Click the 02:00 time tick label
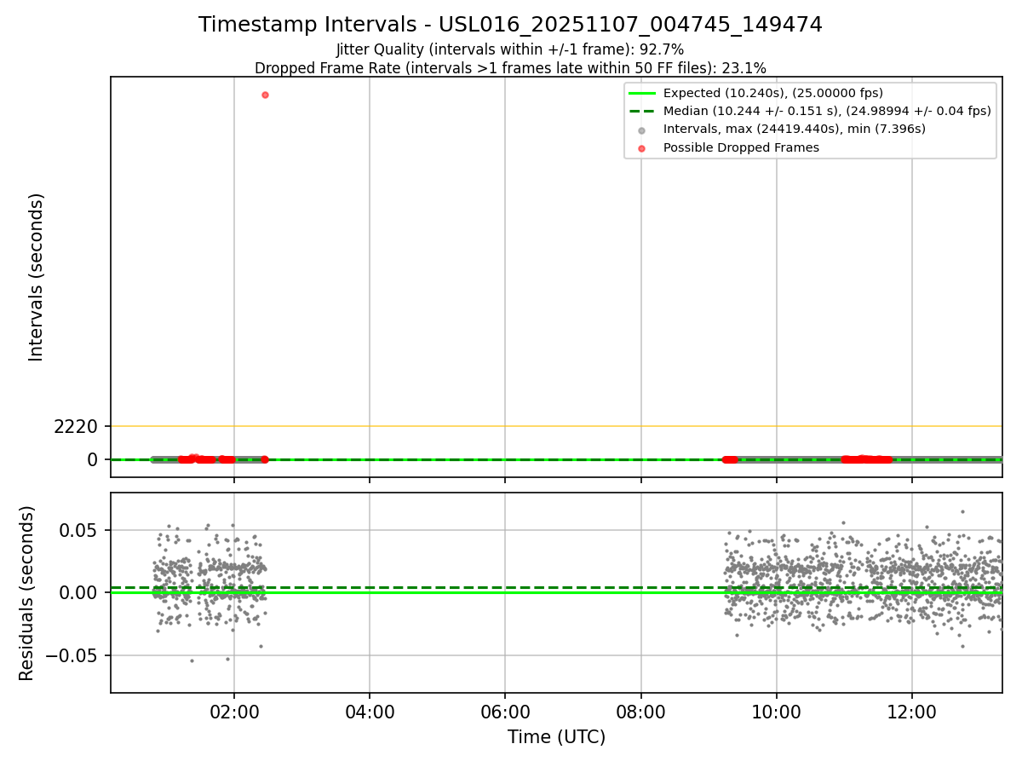Viewport: 1022px width, 767px height. click(234, 712)
